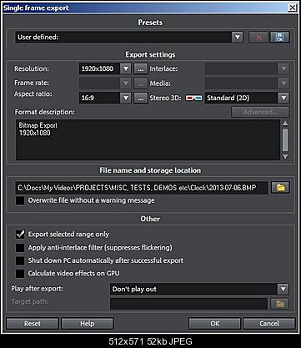Open the Resolution 1920x1080 dropdown

point(126,68)
